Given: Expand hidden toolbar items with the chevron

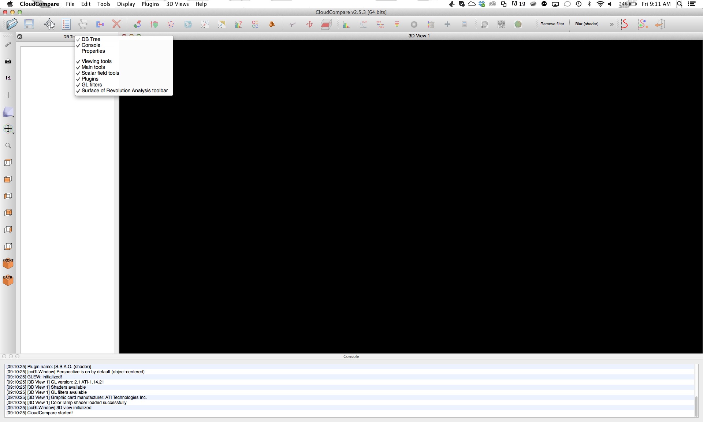Looking at the screenshot, I should 611,24.
